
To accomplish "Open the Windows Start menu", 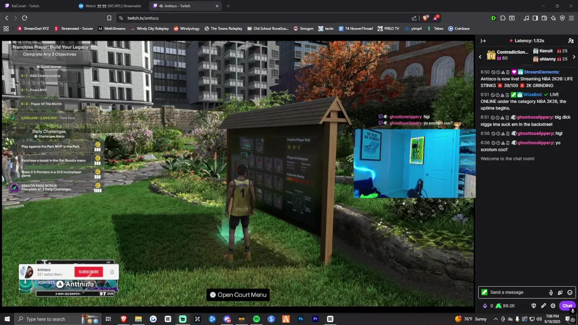I will tap(7, 319).
